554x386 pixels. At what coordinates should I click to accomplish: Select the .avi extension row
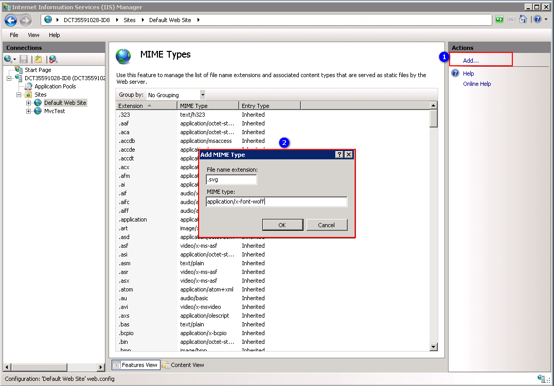(x=273, y=307)
